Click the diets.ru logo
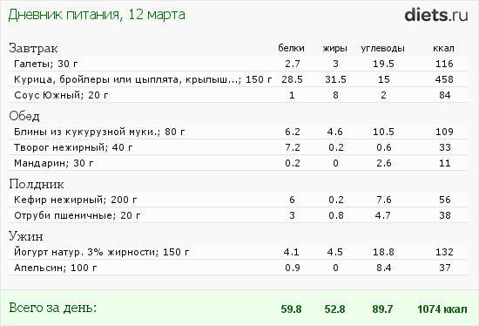Screen dimensions: 479x326 (436, 15)
